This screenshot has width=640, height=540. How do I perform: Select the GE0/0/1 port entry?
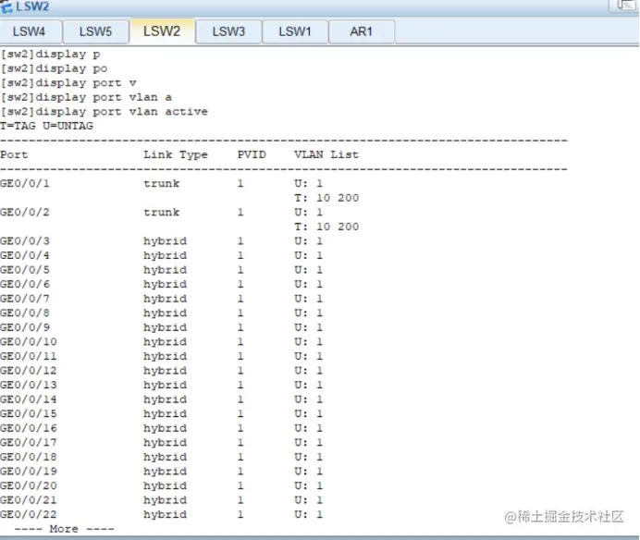coord(25,183)
